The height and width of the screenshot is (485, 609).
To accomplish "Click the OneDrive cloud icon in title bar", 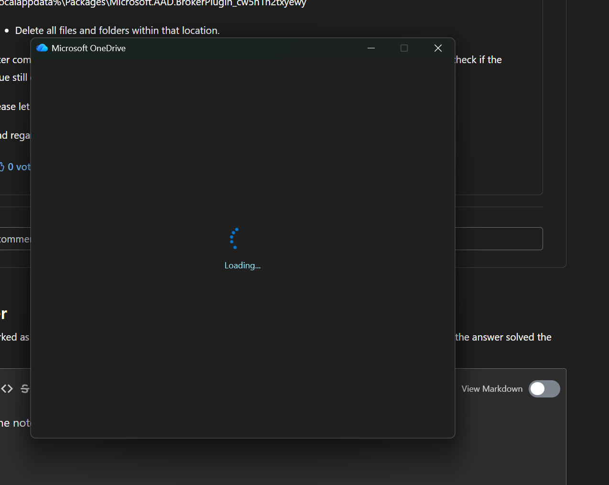I will pyautogui.click(x=42, y=48).
